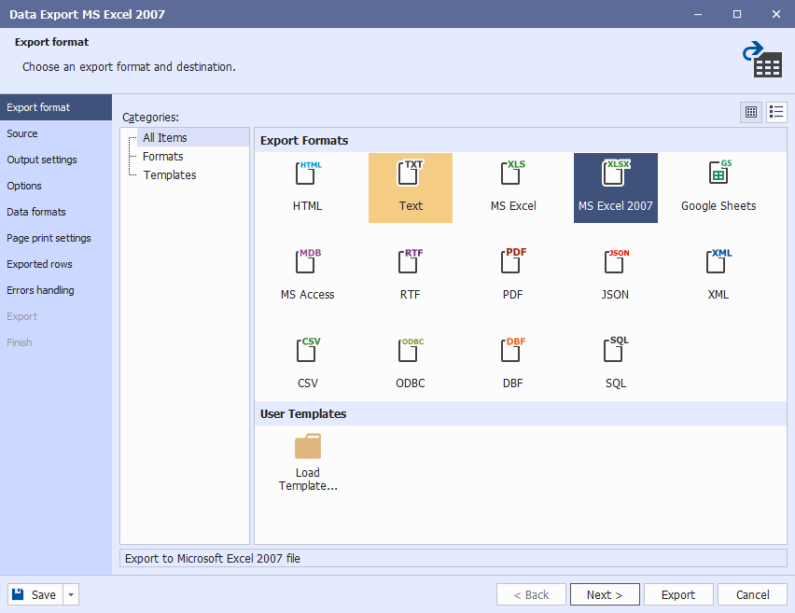Switch to list view mode
Screen dimensions: 795x613
coord(776,112)
